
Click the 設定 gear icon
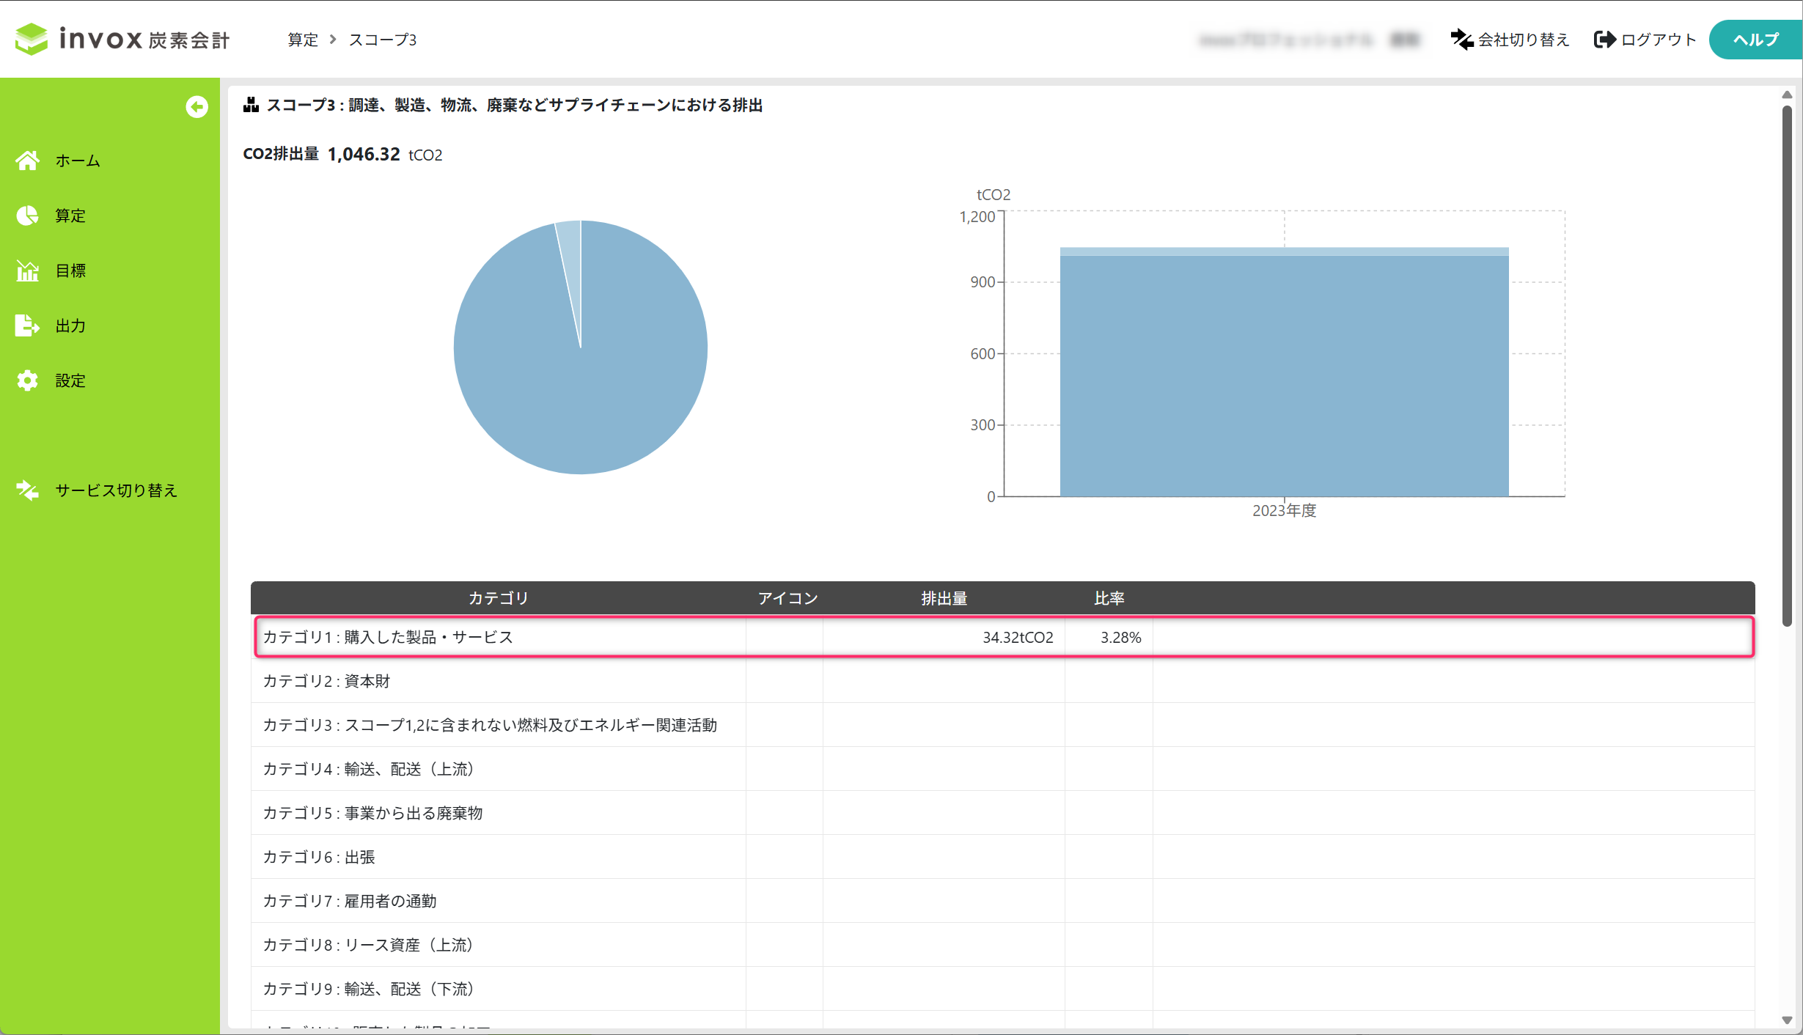(x=28, y=380)
